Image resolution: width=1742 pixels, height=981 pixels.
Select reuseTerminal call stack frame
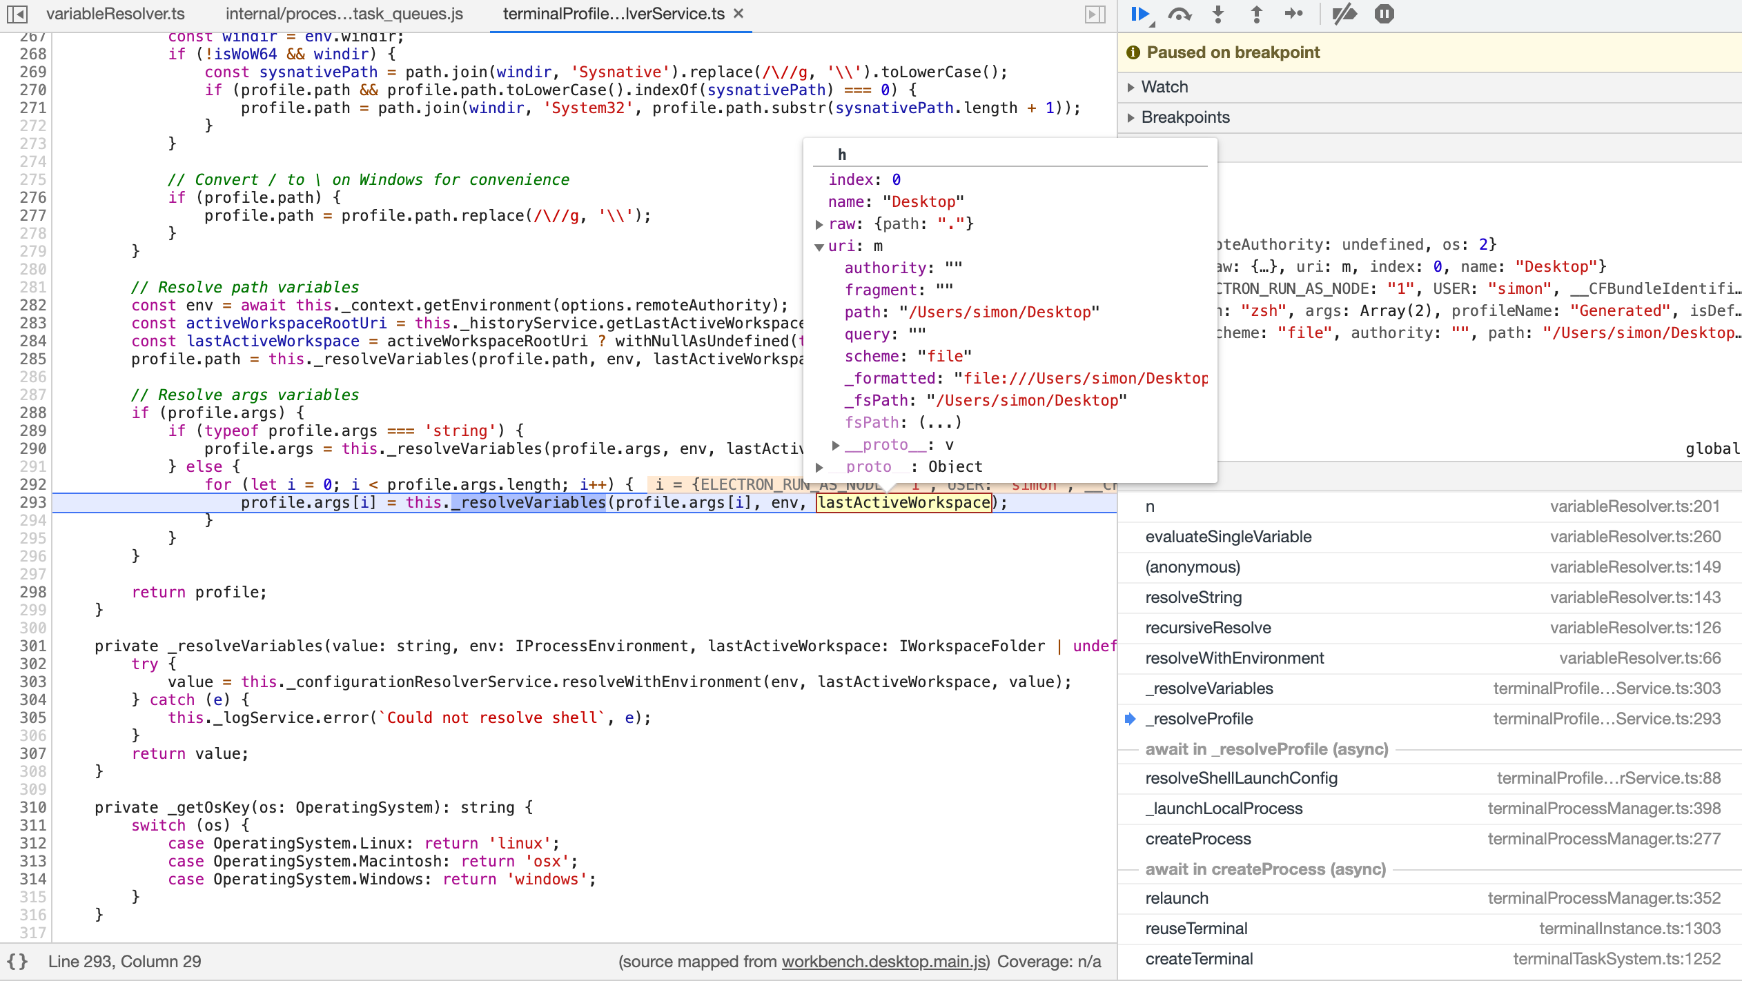click(x=1430, y=929)
